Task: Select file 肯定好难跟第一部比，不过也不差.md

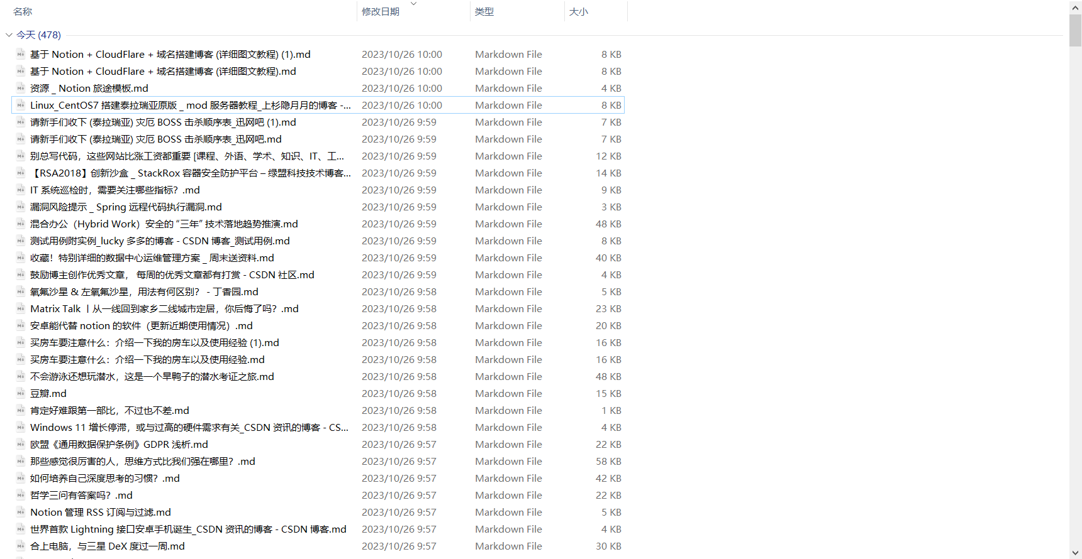Action: (x=109, y=411)
